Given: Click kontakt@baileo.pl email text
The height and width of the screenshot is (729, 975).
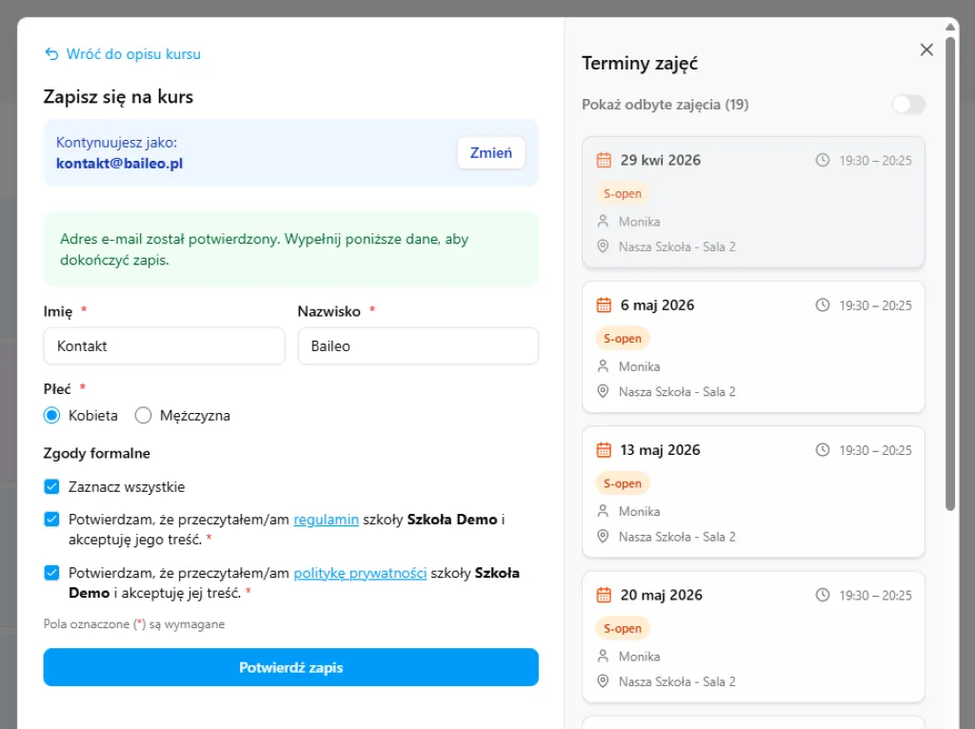Looking at the screenshot, I should [119, 164].
